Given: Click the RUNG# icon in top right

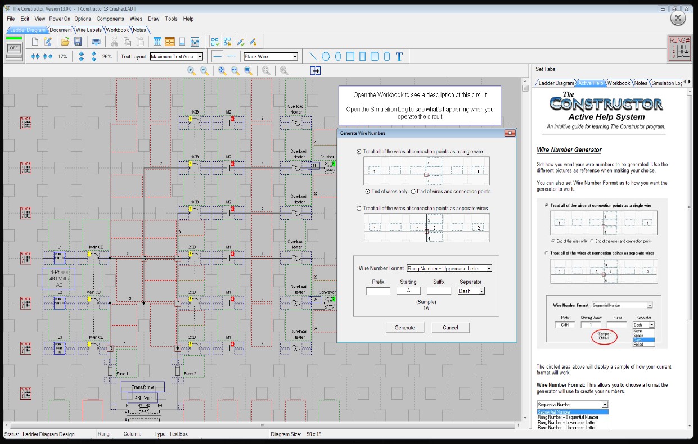Looking at the screenshot, I should coord(679,48).
